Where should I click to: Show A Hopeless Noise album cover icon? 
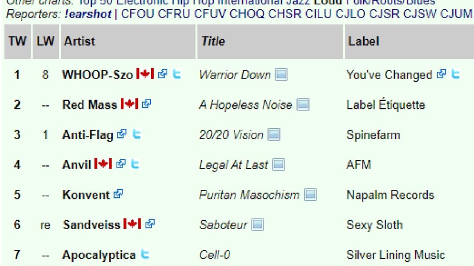(303, 105)
